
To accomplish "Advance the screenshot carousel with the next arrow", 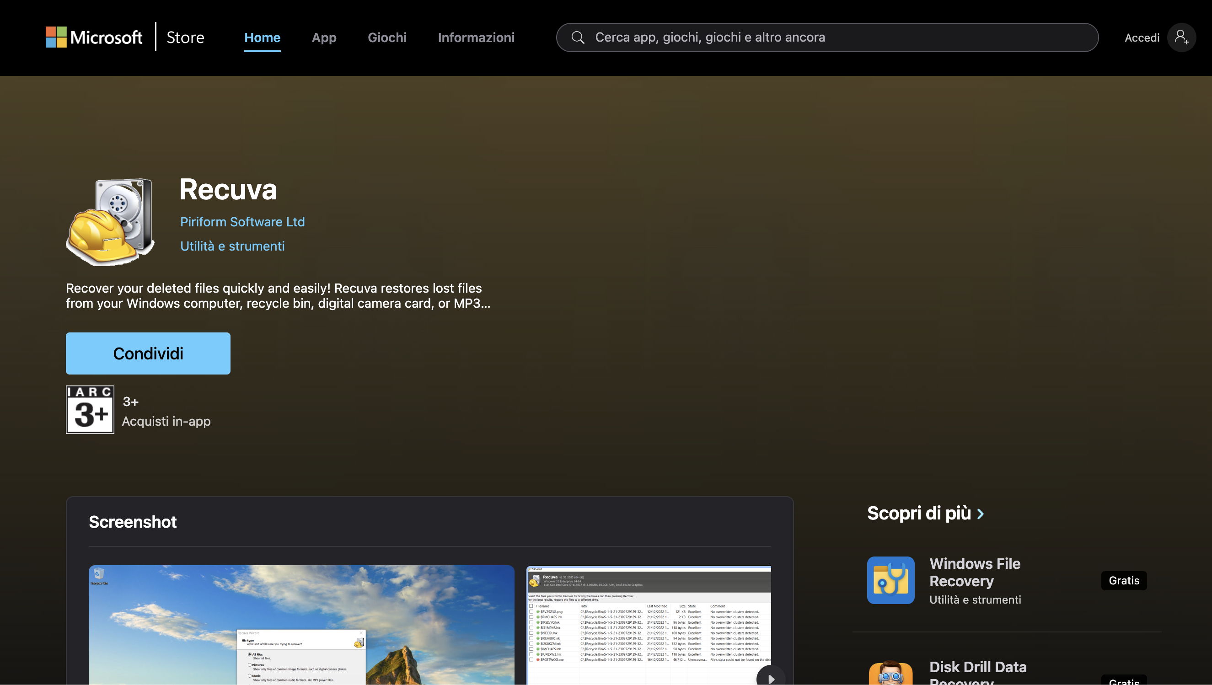I will (x=771, y=678).
